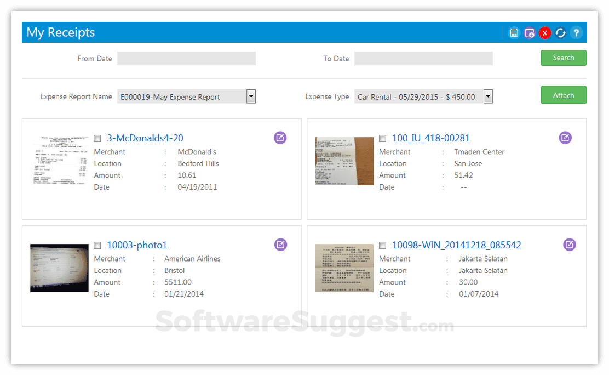Open the help icon
609x375 pixels.
[576, 33]
